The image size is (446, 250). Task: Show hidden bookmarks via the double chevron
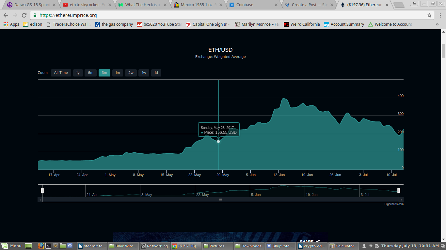(437, 24)
